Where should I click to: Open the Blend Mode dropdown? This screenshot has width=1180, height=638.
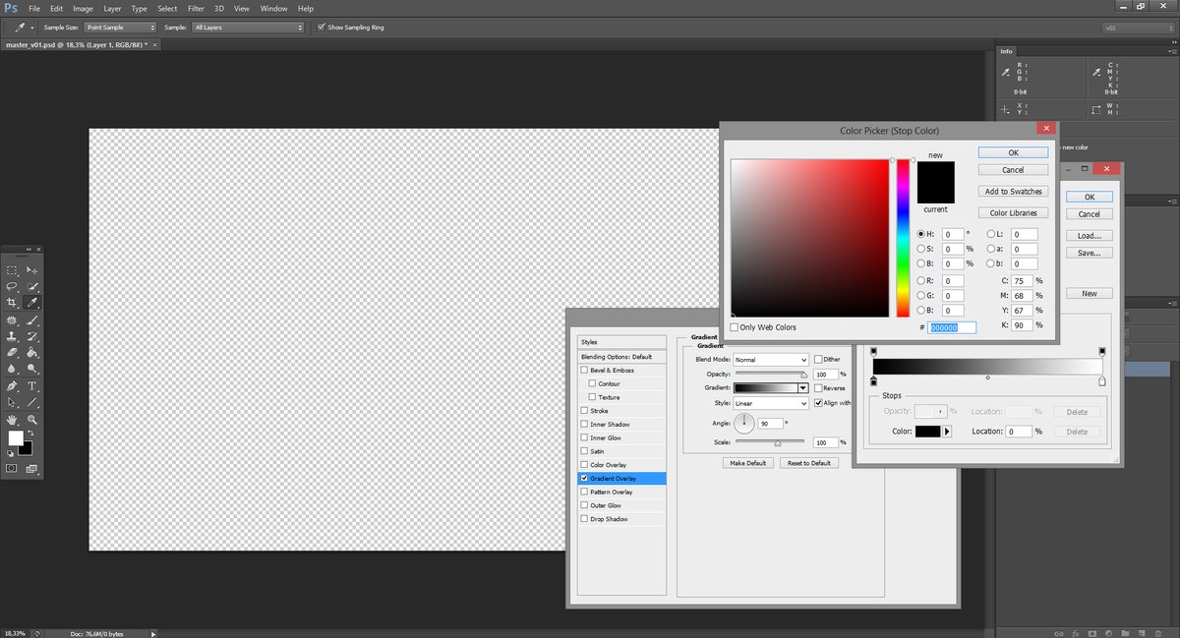coord(770,359)
